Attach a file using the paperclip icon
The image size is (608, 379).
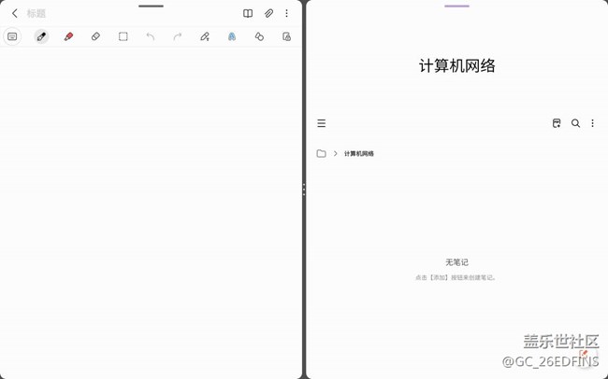pos(268,14)
